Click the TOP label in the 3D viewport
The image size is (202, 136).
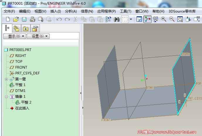(198, 83)
